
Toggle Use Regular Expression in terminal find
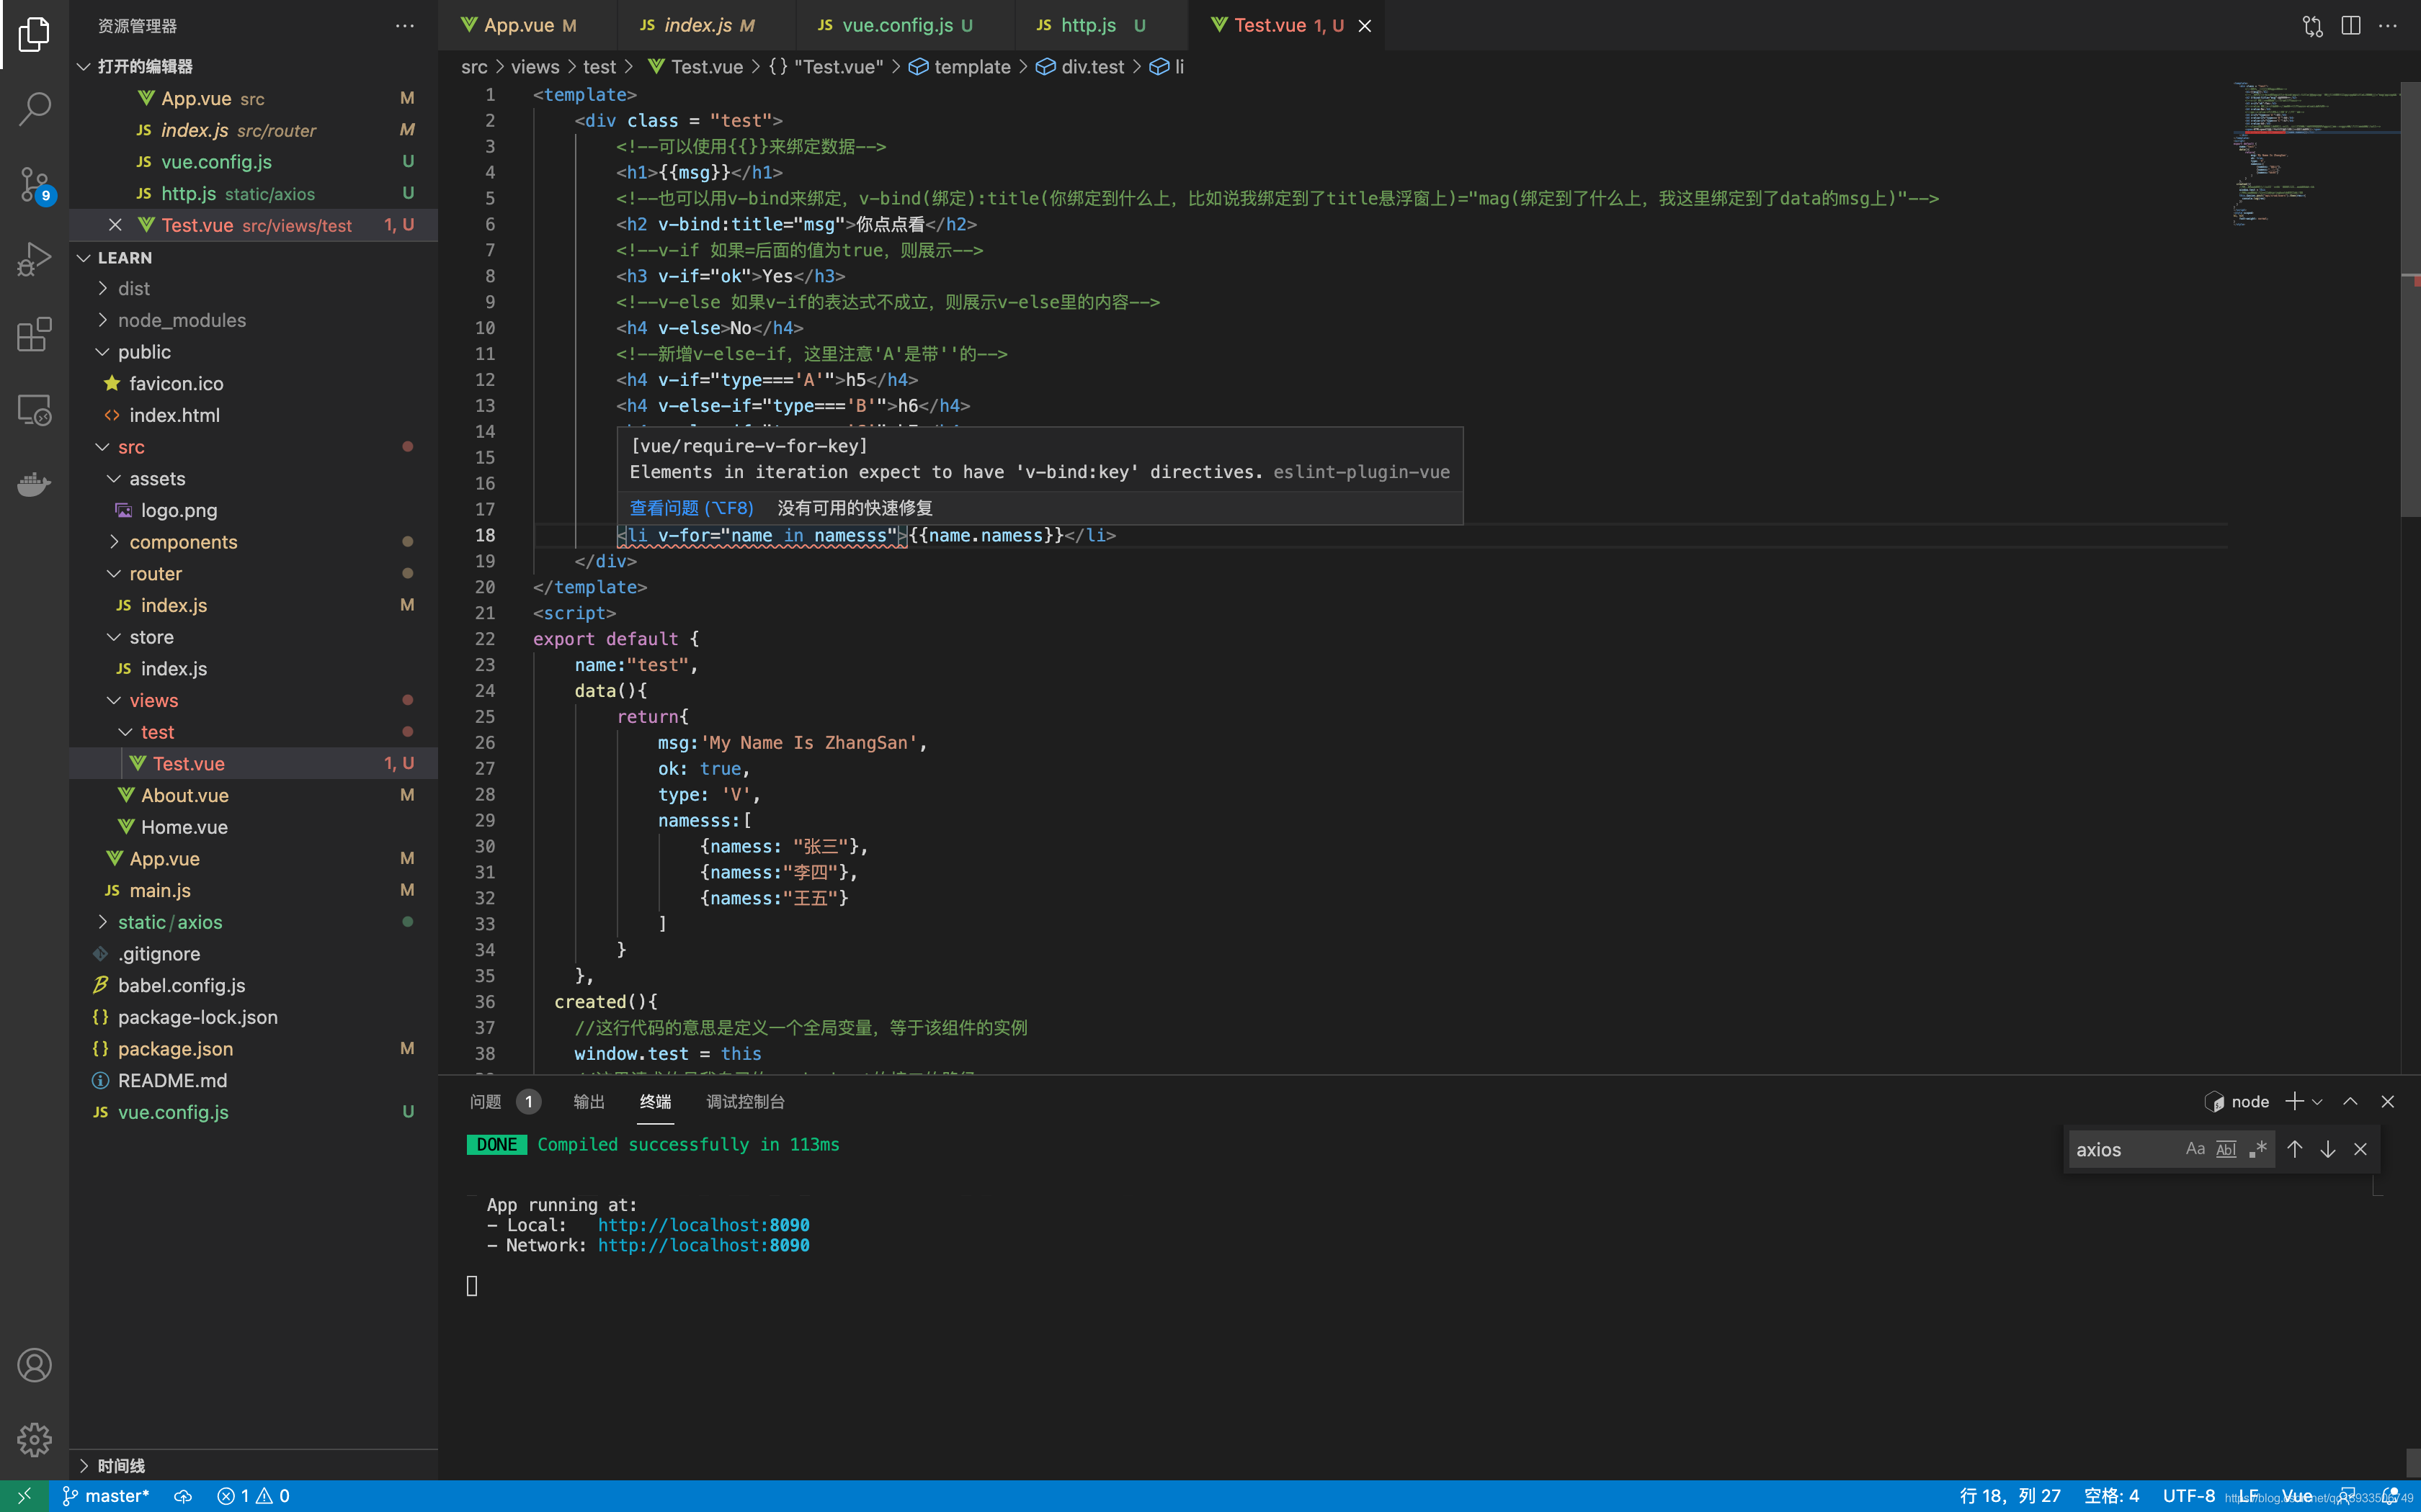tap(2257, 1149)
